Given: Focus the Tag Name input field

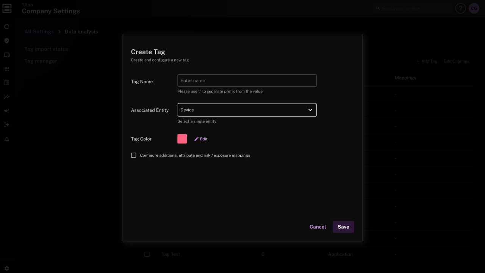Looking at the screenshot, I should pyautogui.click(x=247, y=80).
